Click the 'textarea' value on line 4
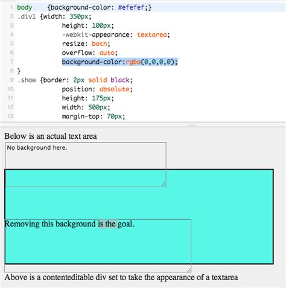Image resolution: width=286 pixels, height=288 pixels. 152,34
